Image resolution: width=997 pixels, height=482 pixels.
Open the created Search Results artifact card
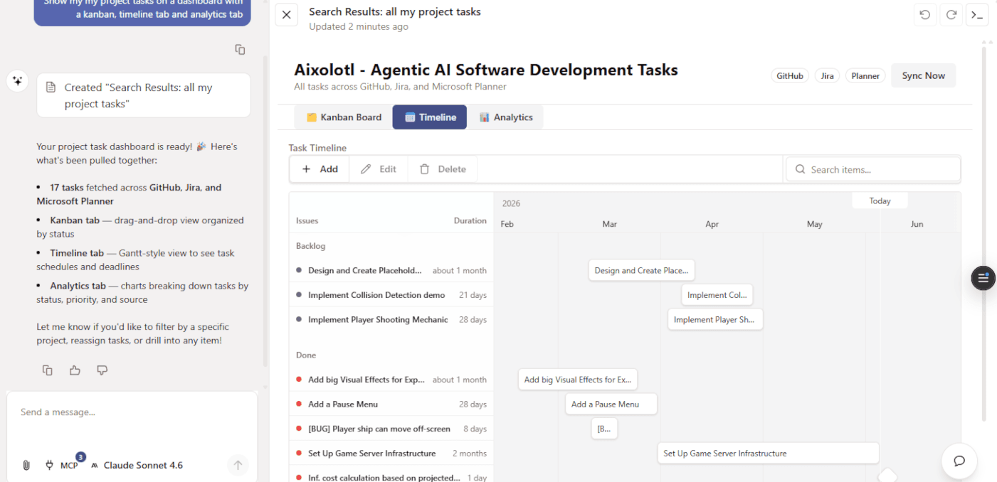pos(144,95)
